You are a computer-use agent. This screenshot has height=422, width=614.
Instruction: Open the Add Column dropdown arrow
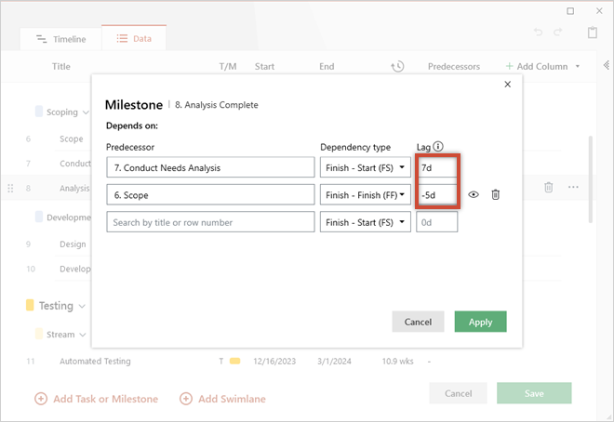pyautogui.click(x=577, y=66)
